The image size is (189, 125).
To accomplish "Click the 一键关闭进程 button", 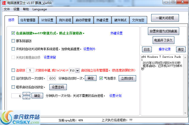I will point(165,18).
